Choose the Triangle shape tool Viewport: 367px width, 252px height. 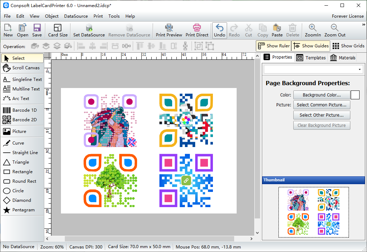pos(22,162)
